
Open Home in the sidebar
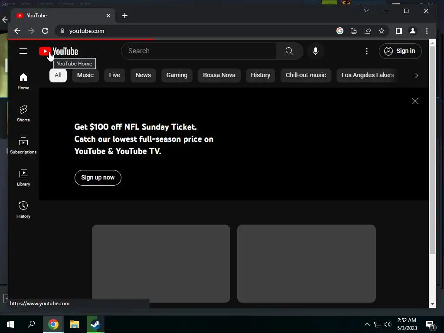click(23, 82)
